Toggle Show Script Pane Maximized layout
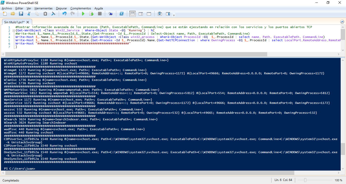The image size is (346, 184). pos(149,14)
